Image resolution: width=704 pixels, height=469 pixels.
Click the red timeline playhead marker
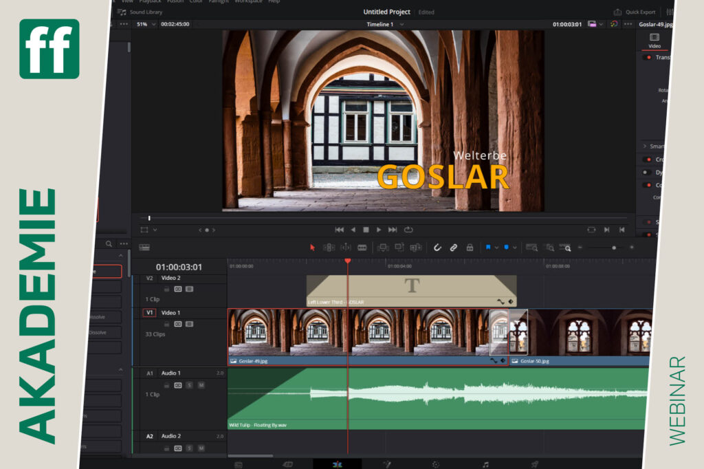coord(347,261)
